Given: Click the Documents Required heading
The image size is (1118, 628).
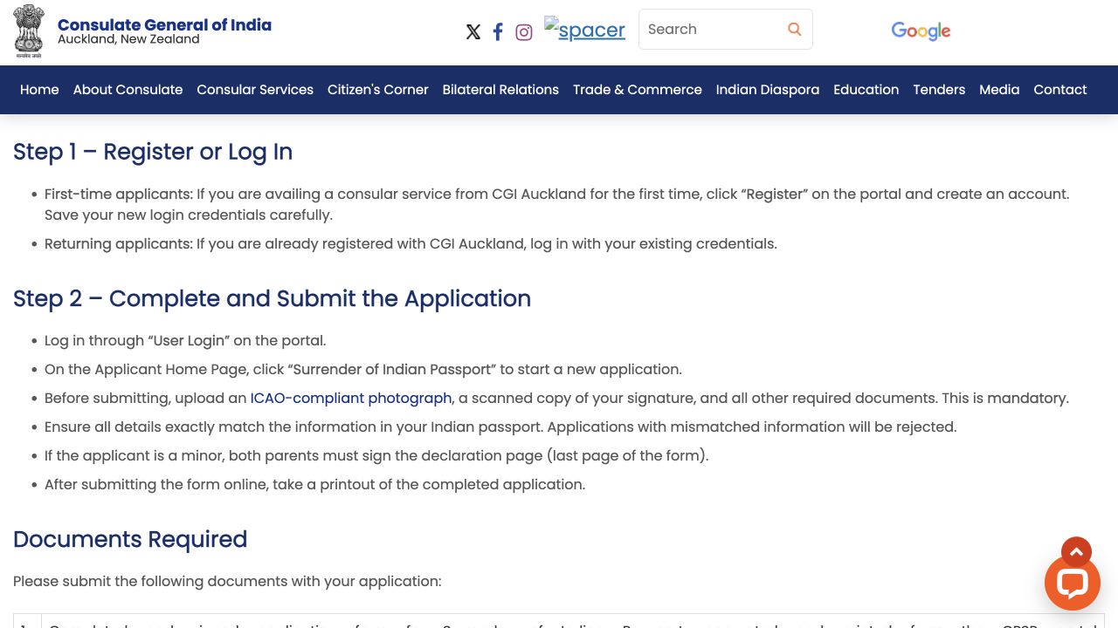Looking at the screenshot, I should coord(130,539).
